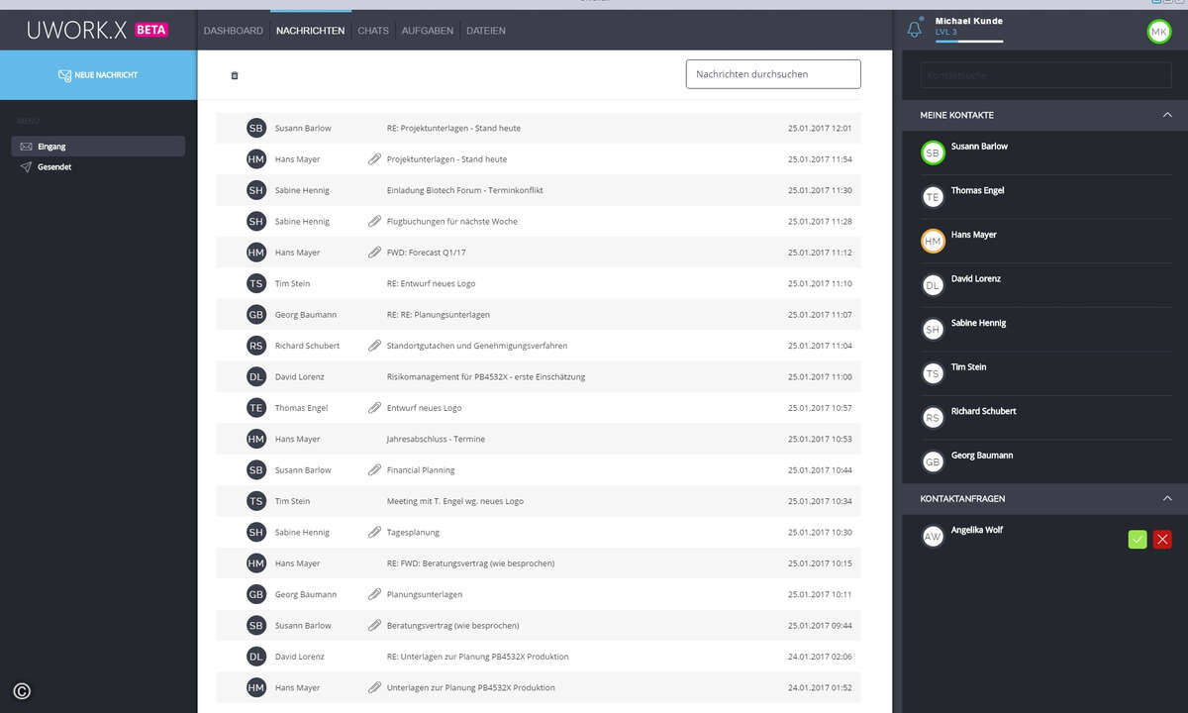
Task: Open message 'RE: RE: Planungsunterlagen'
Action: pos(438,315)
